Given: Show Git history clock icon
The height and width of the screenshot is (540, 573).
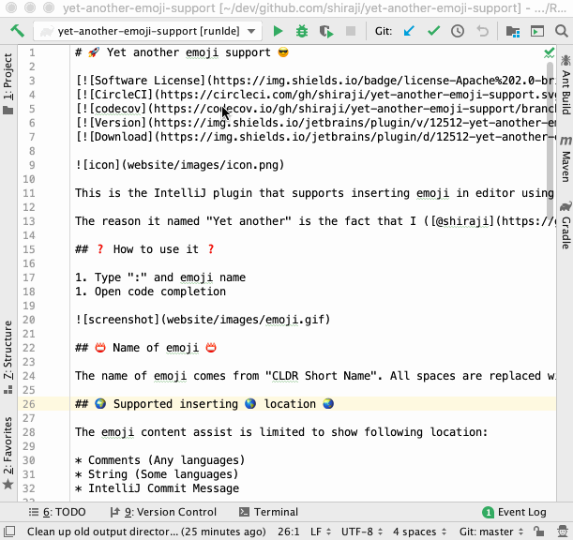Looking at the screenshot, I should point(458,32).
